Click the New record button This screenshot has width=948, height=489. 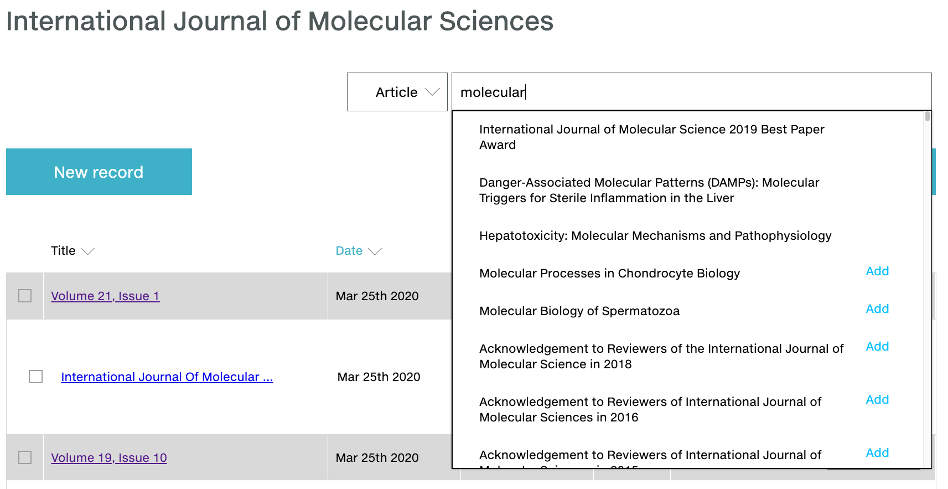(99, 172)
